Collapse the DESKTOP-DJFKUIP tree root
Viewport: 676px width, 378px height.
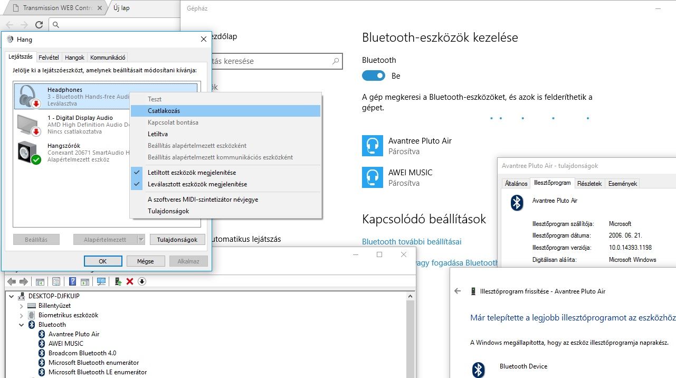pos(12,296)
